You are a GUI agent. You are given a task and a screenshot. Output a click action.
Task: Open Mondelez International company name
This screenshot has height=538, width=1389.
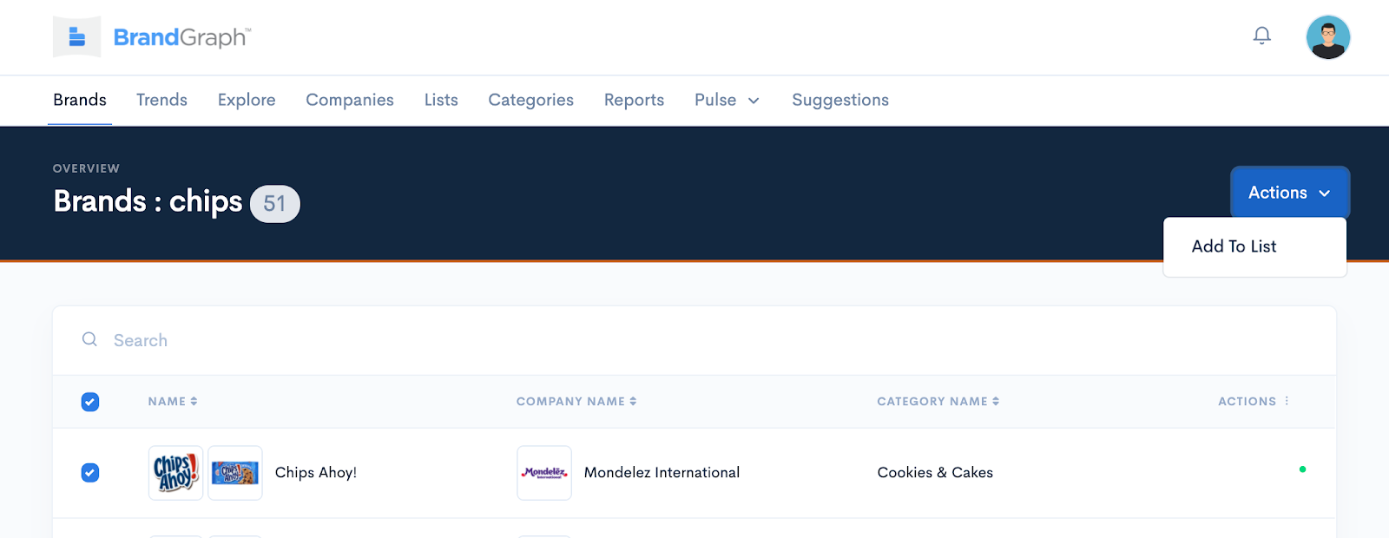point(662,473)
